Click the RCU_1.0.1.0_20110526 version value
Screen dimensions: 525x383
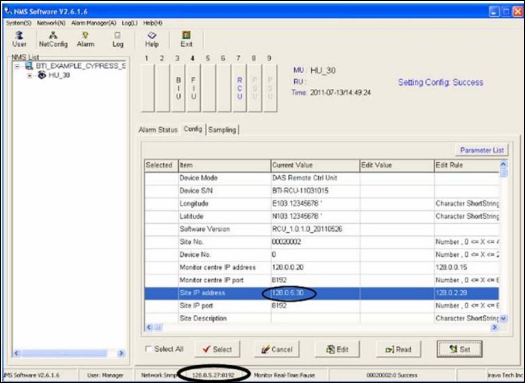point(307,230)
